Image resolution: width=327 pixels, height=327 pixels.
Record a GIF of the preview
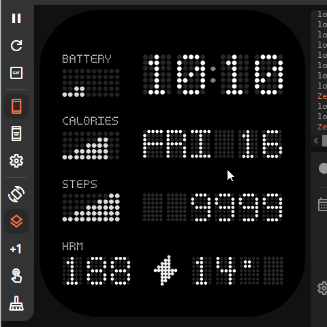16,73
